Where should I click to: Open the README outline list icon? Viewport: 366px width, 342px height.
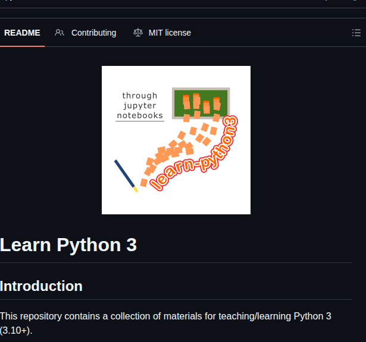(x=356, y=33)
